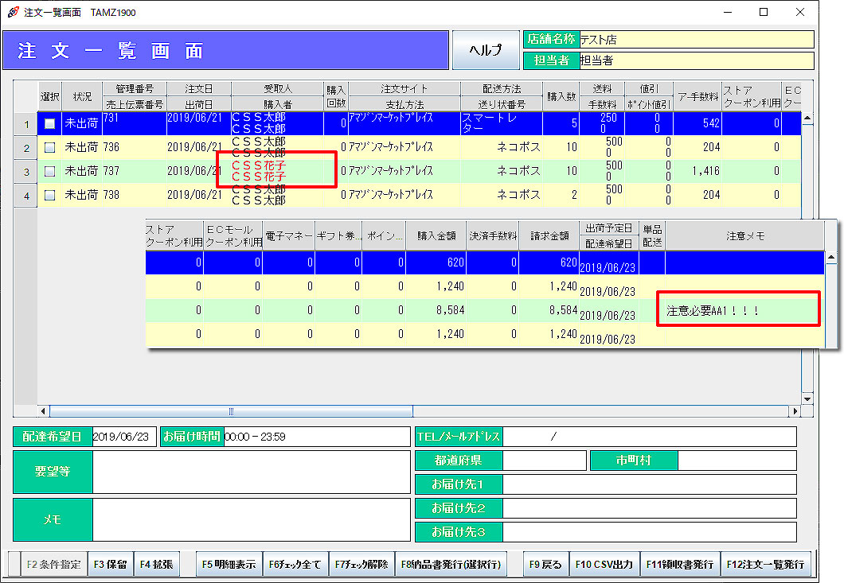Click the 注文サイト column header
Image resolution: width=844 pixels, height=583 pixels.
coord(404,89)
